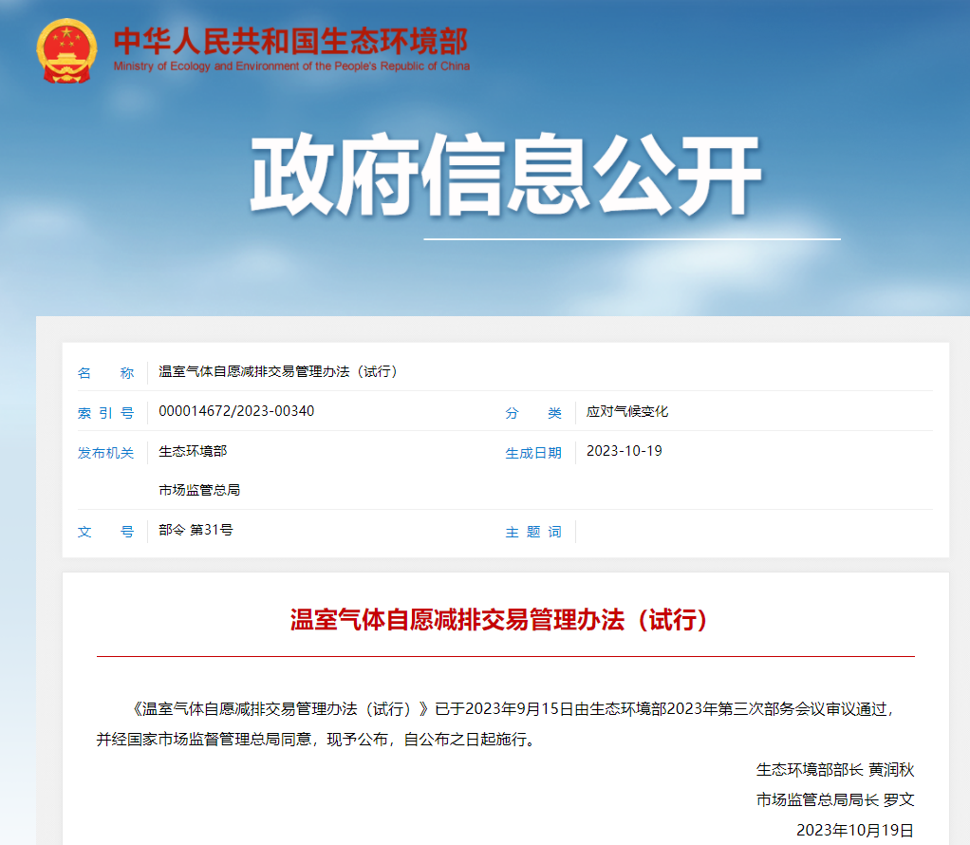Open the 部令 第31号 document number link

tap(193, 531)
